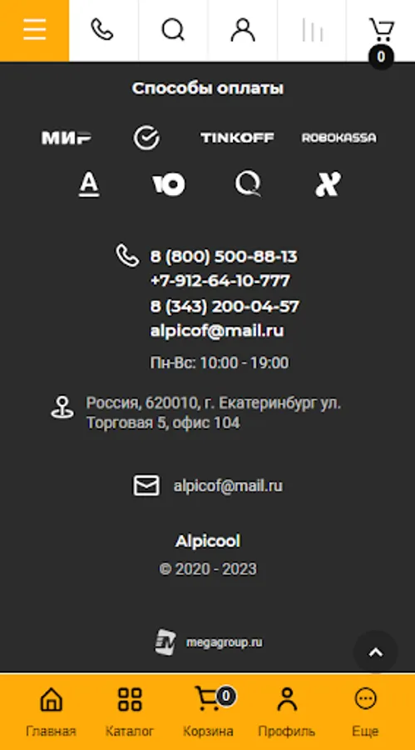415x750 pixels.
Task: Select the Tinkoff payment logo
Action: pos(237,137)
